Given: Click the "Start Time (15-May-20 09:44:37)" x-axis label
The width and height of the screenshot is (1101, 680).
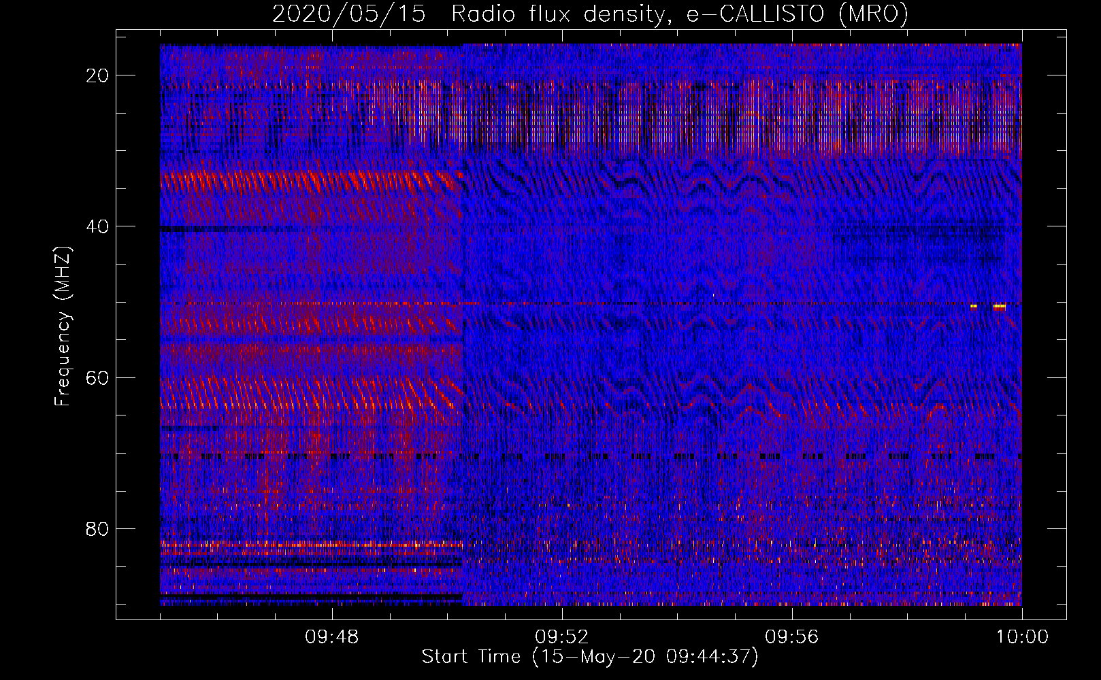Looking at the screenshot, I should [589, 657].
